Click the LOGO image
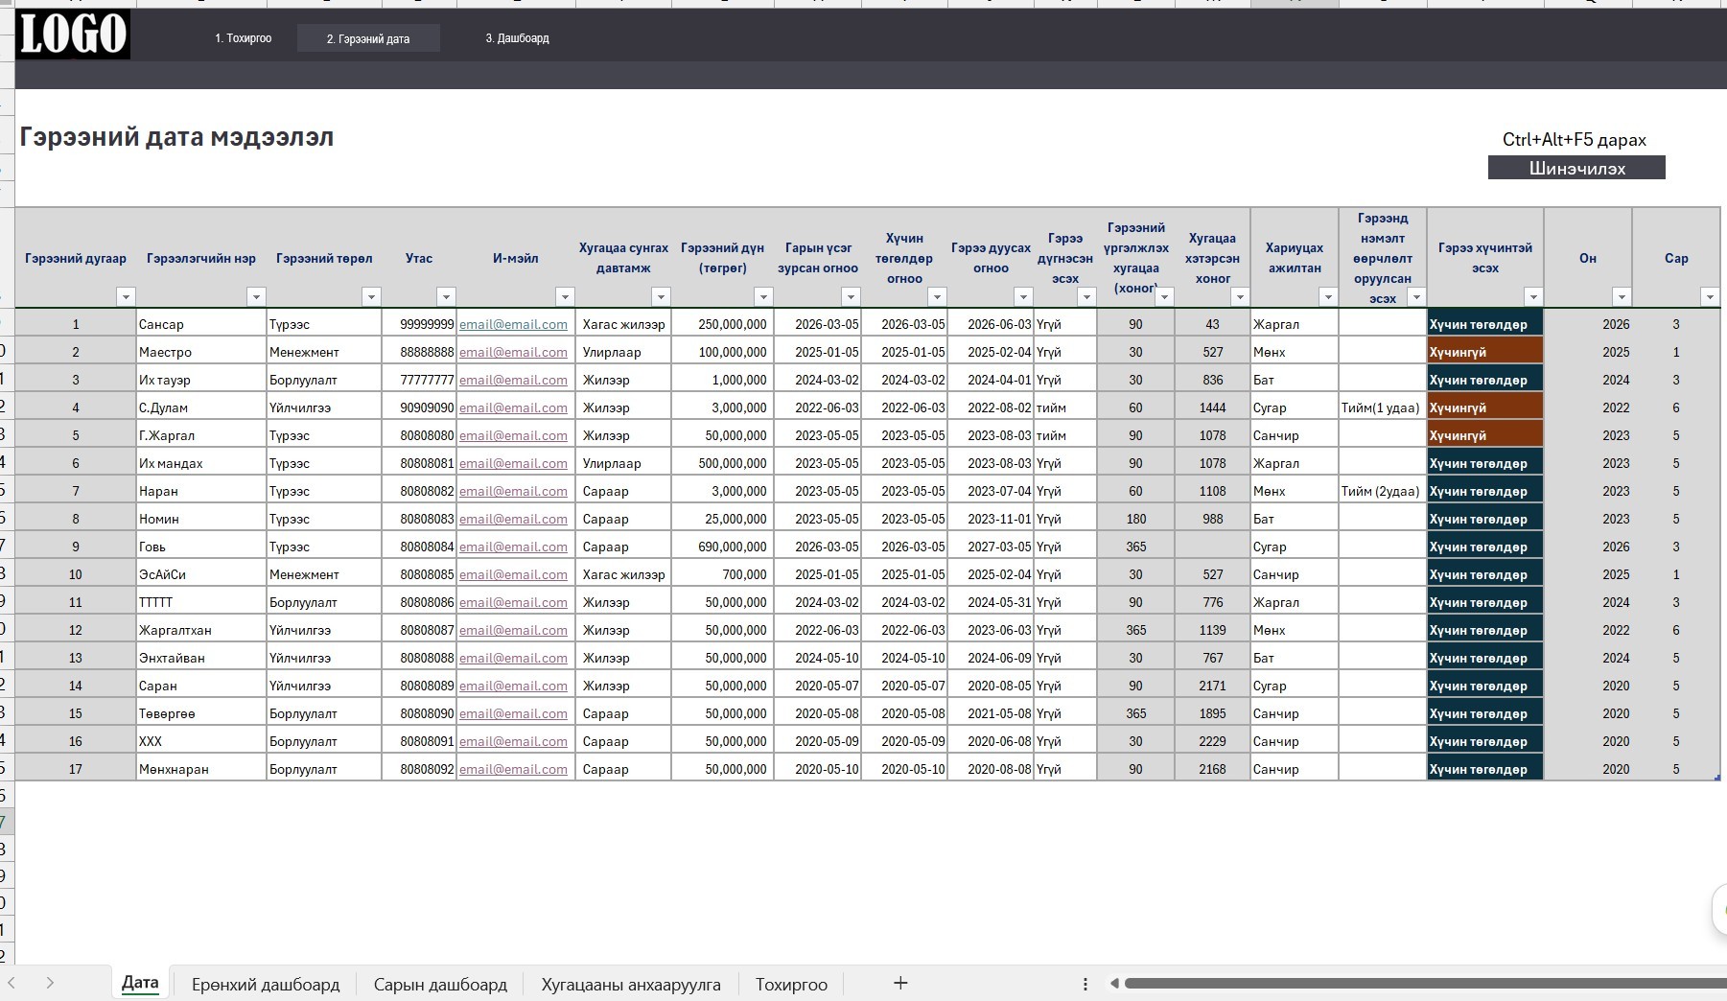 pyautogui.click(x=73, y=34)
